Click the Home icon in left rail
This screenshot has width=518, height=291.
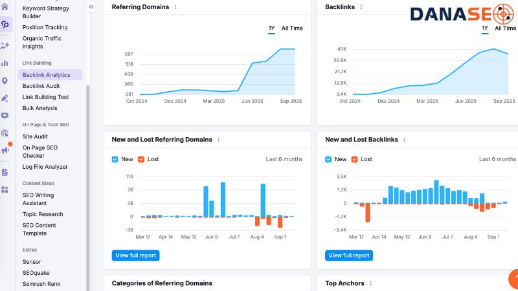point(5,6)
